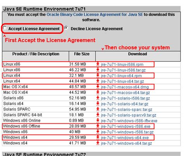
Task: Download jre-7u71-windows-x64.tar.gz
Action: tap(126, 143)
